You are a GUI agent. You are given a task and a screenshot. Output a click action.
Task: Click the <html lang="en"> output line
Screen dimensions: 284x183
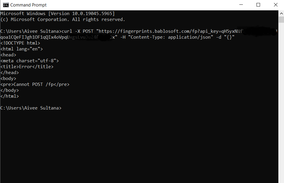[x=22, y=49]
